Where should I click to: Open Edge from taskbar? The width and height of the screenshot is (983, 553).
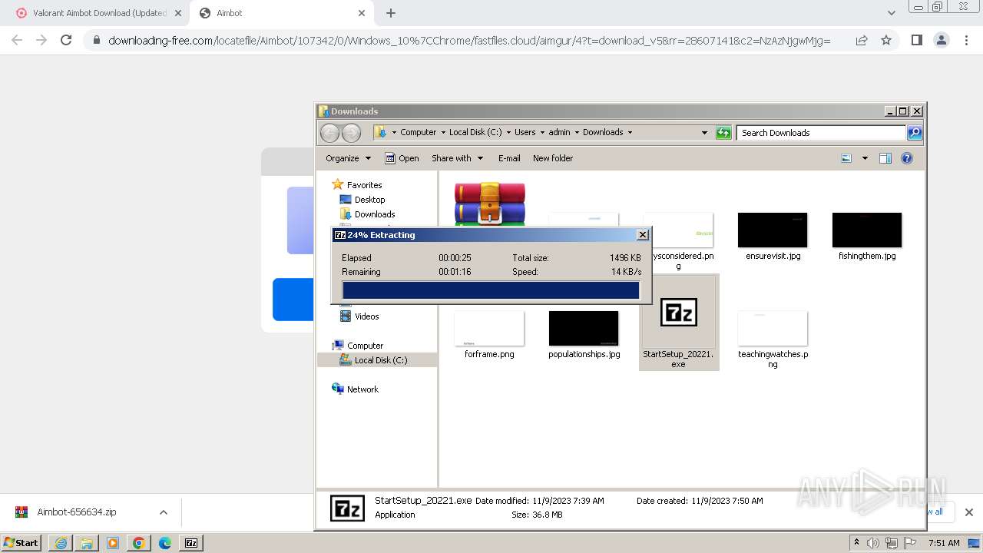(165, 543)
